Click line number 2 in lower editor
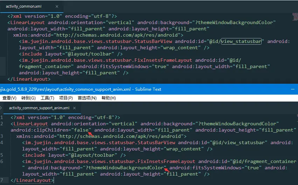This screenshot has height=185, width=298. (x=1, y=124)
